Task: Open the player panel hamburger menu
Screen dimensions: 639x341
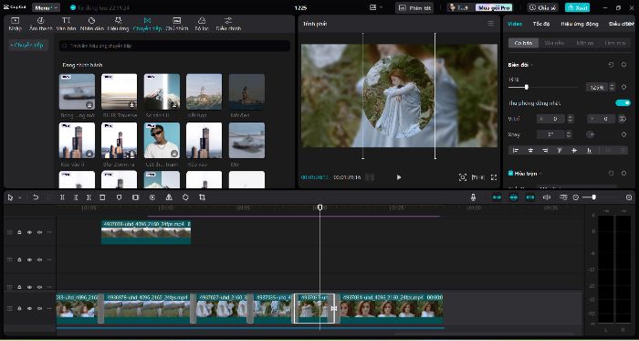Action: click(x=491, y=24)
